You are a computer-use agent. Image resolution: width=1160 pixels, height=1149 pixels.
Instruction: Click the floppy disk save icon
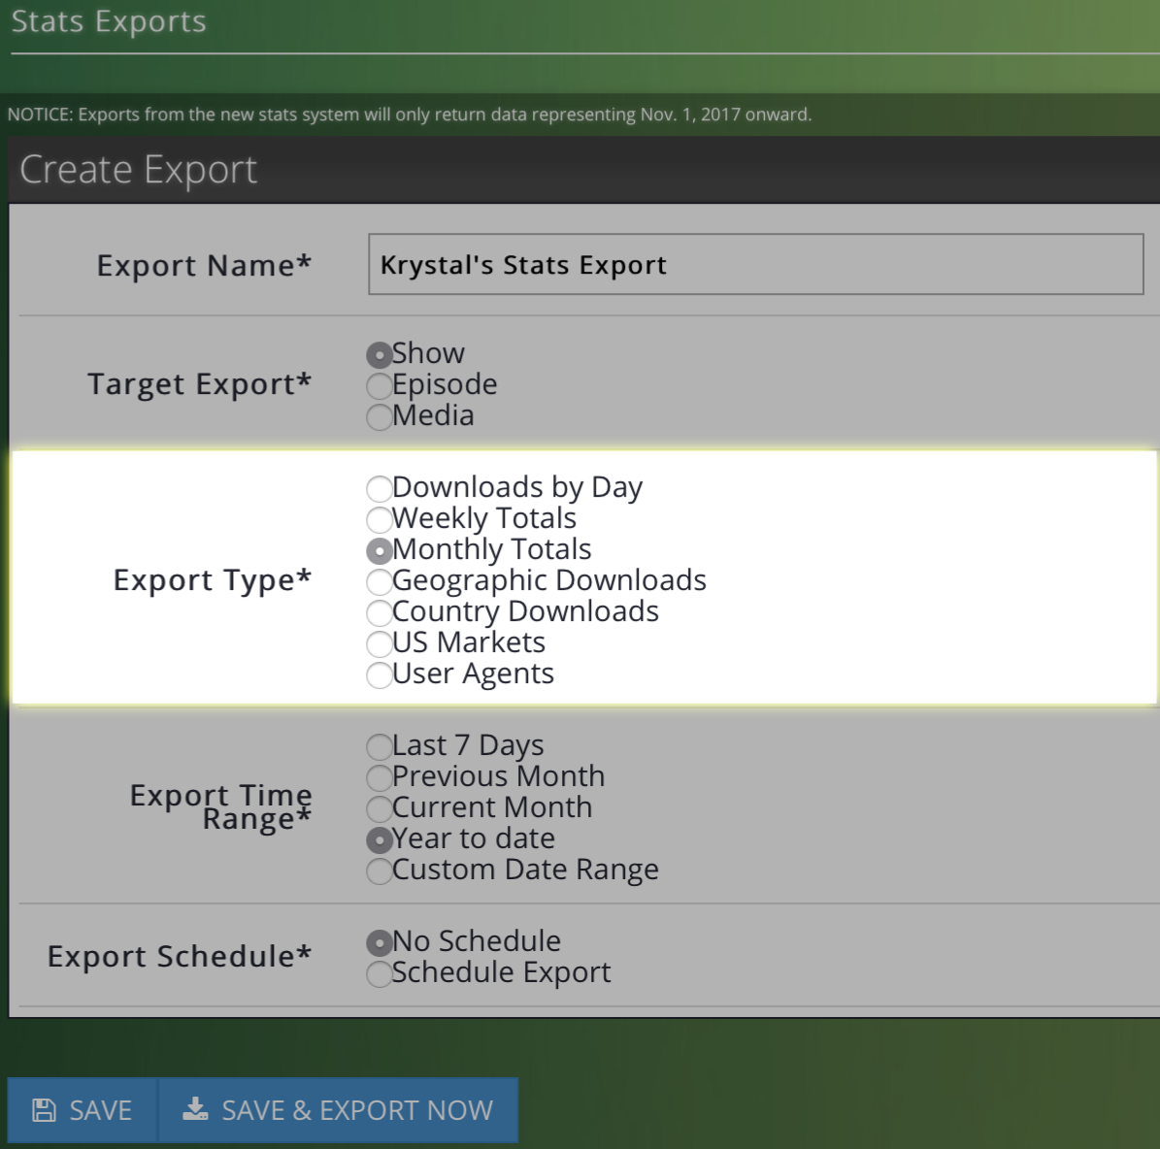coord(45,1109)
